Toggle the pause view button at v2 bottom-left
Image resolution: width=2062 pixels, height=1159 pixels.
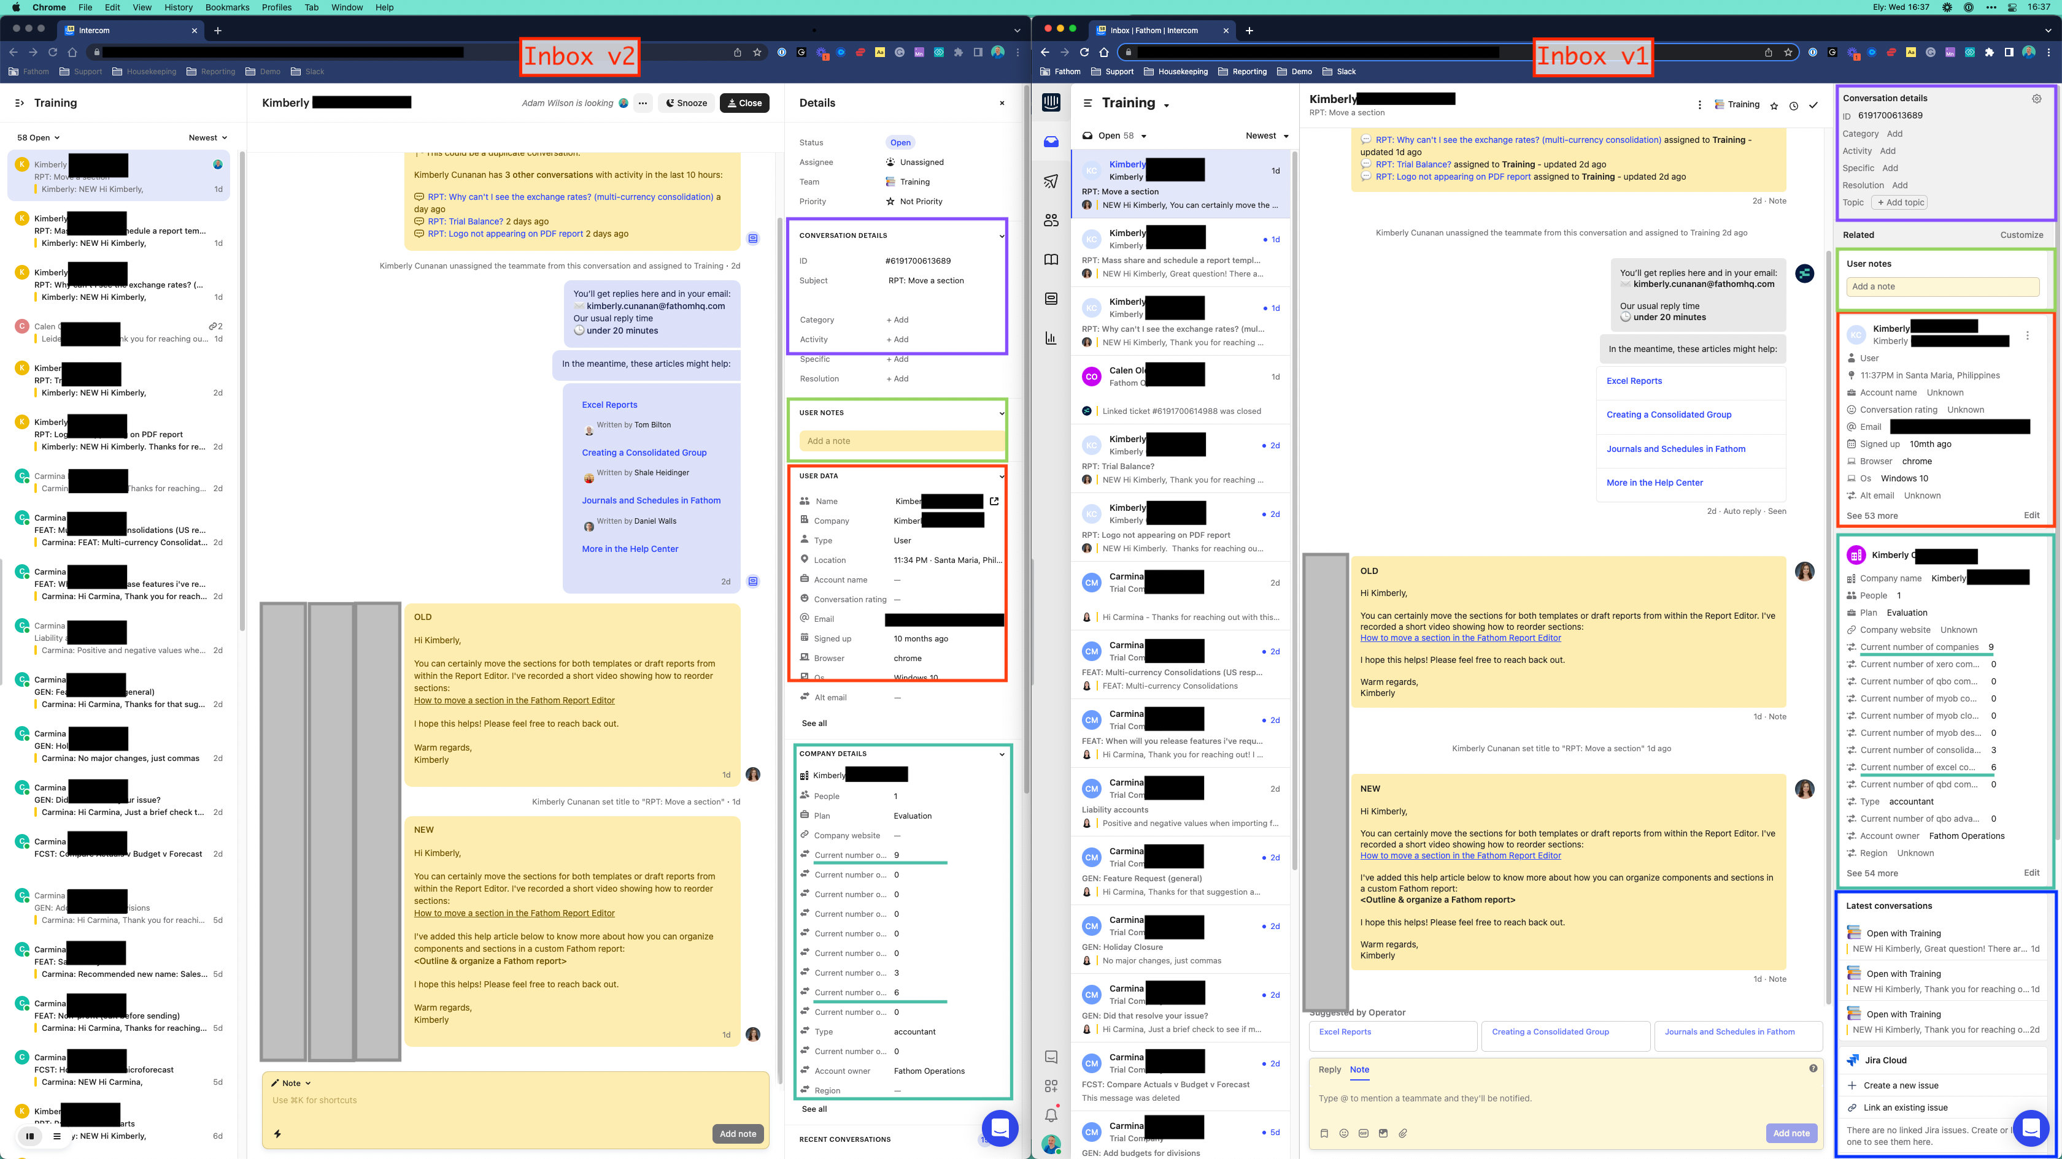pos(31,1136)
